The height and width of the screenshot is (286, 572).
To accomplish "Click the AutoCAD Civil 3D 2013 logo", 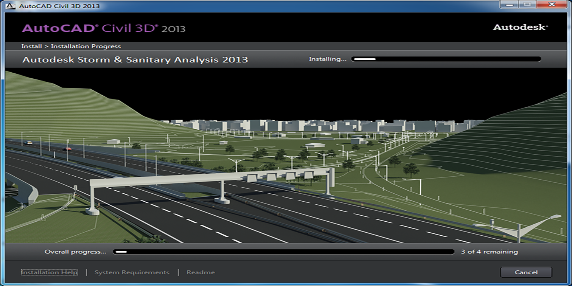I will pos(104,28).
